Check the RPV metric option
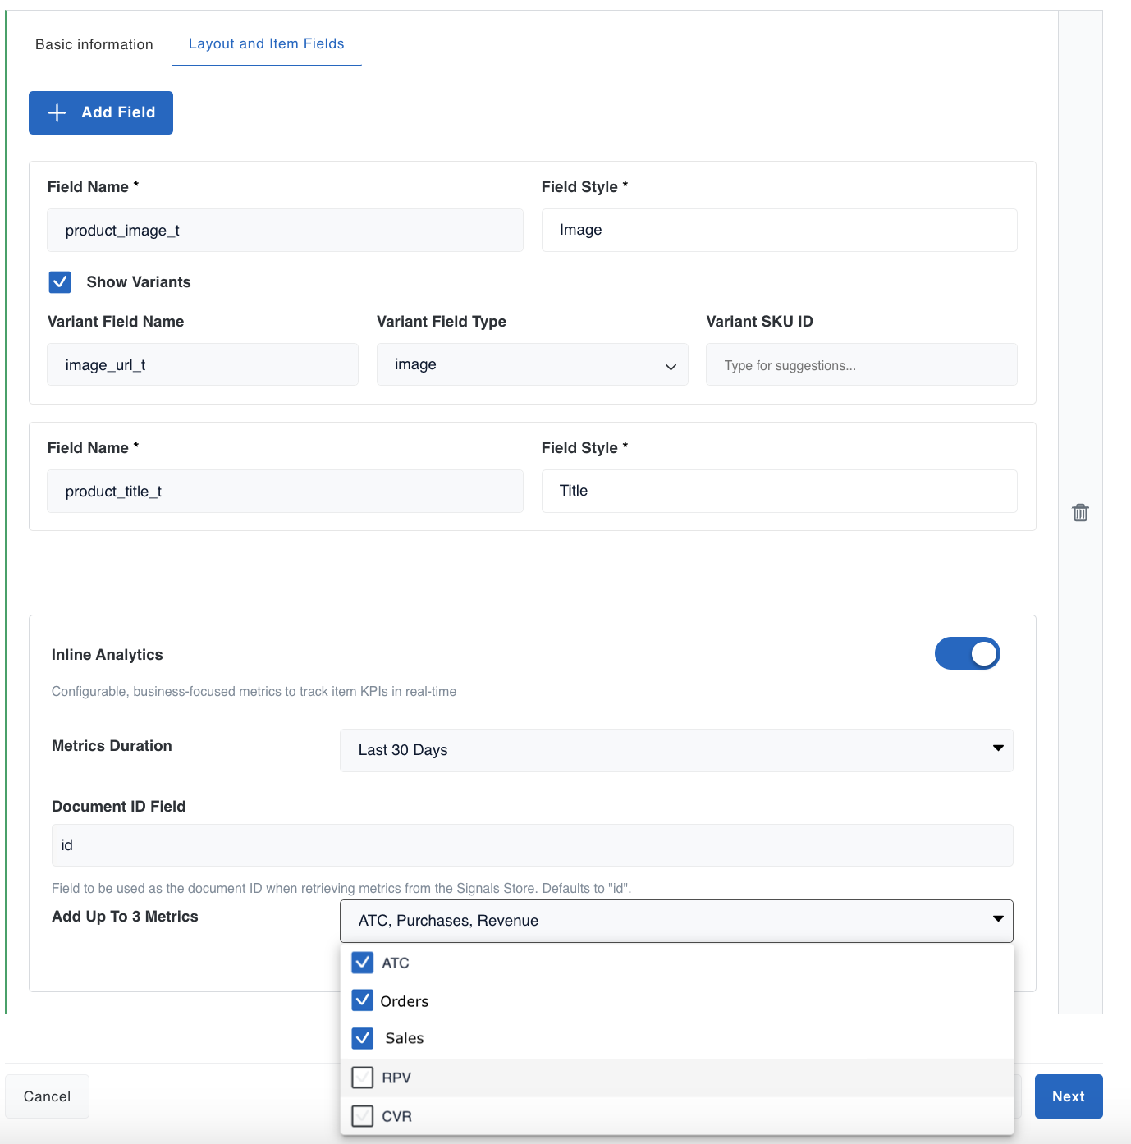This screenshot has width=1131, height=1144. pos(362,1078)
